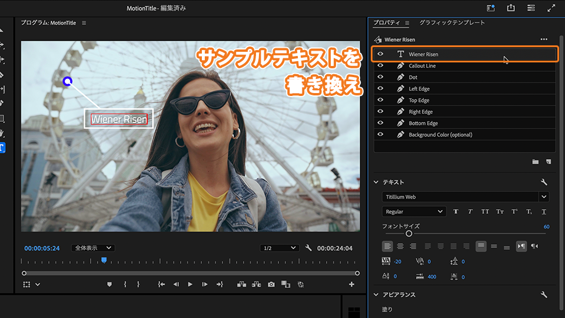The image size is (565, 318).
Task: Click the フォントサイズ slider handle
Action: pos(408,234)
